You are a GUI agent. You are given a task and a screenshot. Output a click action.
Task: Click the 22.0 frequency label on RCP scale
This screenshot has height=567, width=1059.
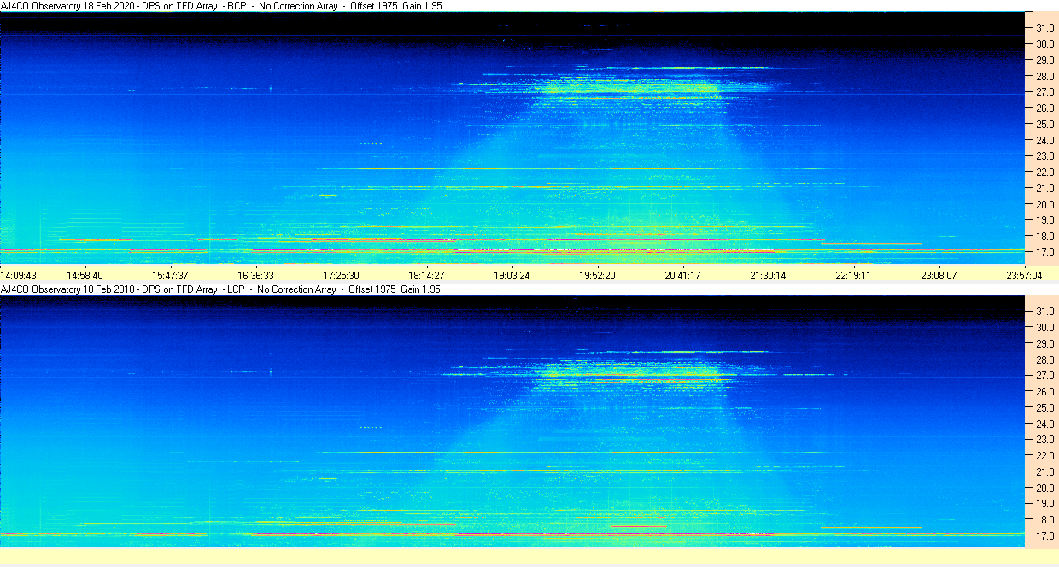pos(1045,172)
